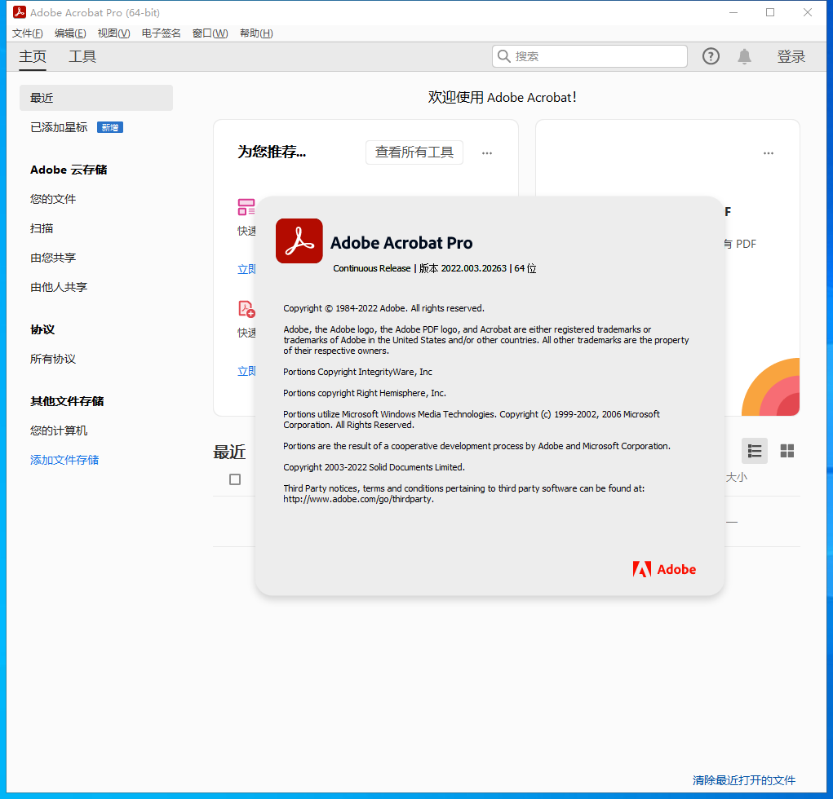This screenshot has width=833, height=799.
Task: Open the recommended card overflow menu
Action: coord(487,152)
